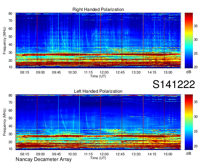Image resolution: width=201 pixels, height=163 pixels.
Task: Select 15:00 time tick on Left Handed plot
Action: point(168,154)
